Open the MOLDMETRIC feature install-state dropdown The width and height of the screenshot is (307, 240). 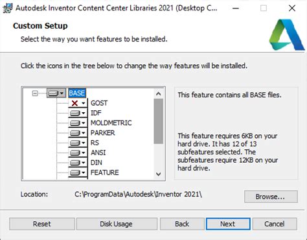(x=78, y=123)
